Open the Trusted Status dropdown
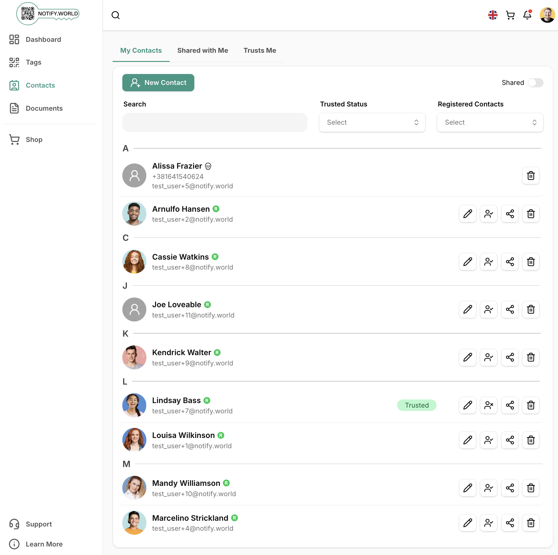 [x=372, y=122]
